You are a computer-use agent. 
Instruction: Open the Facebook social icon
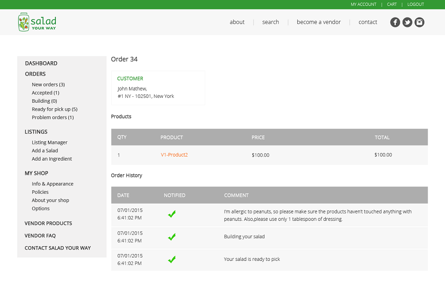(395, 22)
